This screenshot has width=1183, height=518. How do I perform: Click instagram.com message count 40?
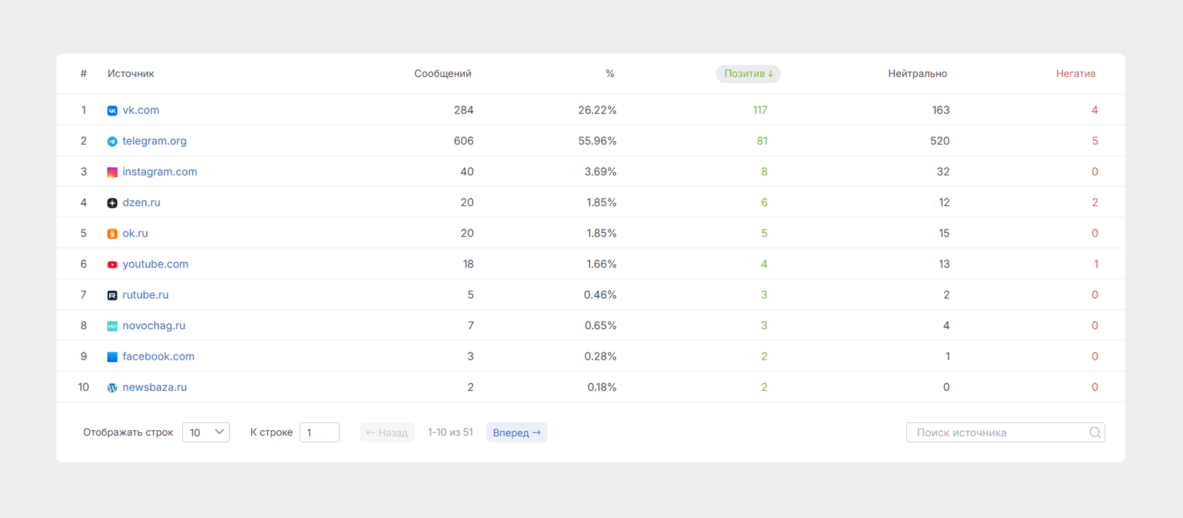[x=467, y=171]
